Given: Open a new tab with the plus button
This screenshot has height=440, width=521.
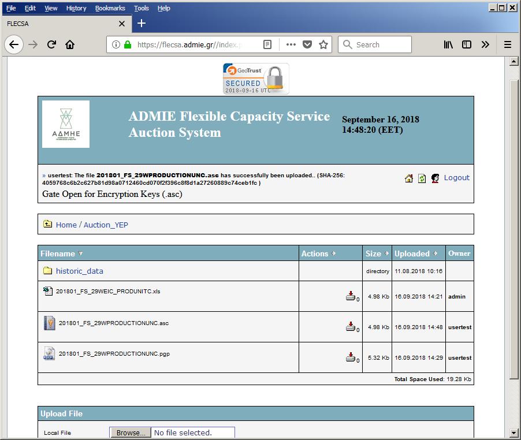Looking at the screenshot, I should tap(141, 23).
